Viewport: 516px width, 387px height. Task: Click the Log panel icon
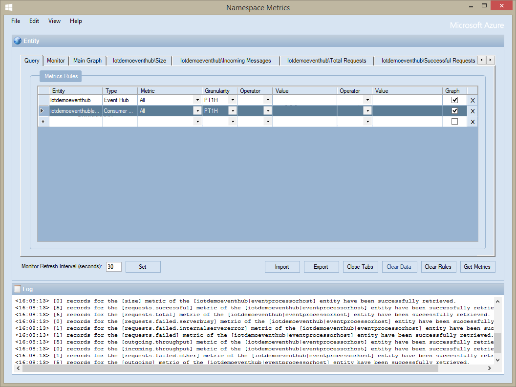[18, 289]
